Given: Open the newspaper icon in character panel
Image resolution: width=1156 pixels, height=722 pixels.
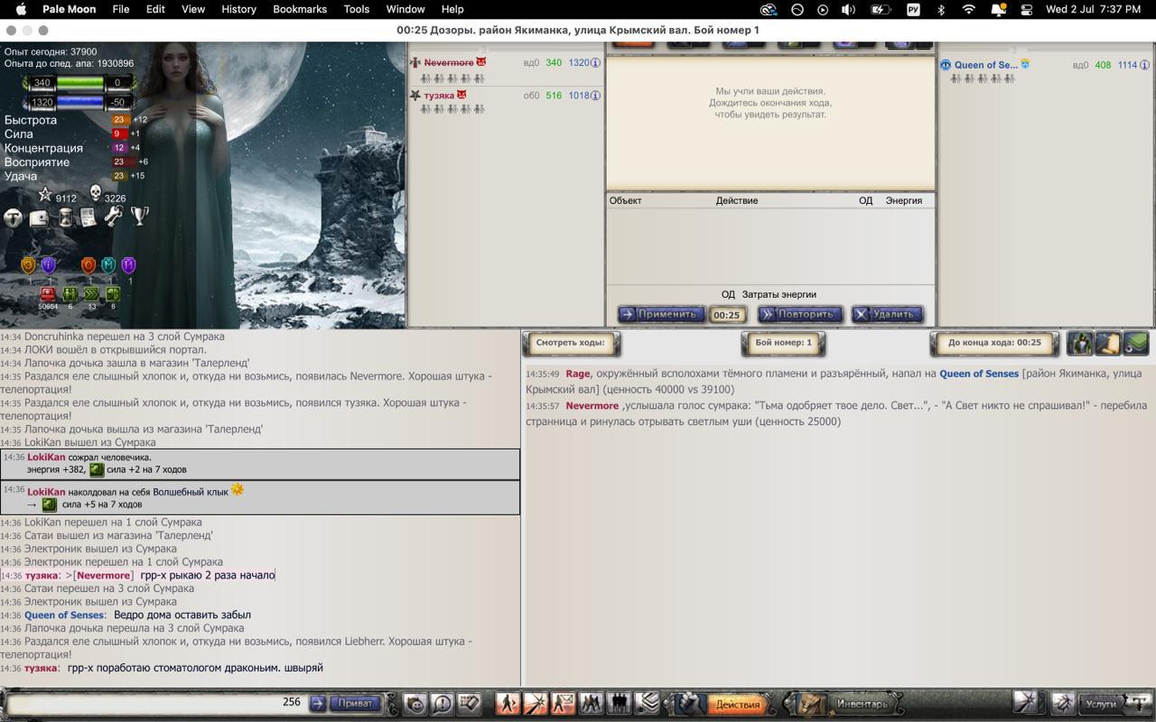Looking at the screenshot, I should [88, 218].
